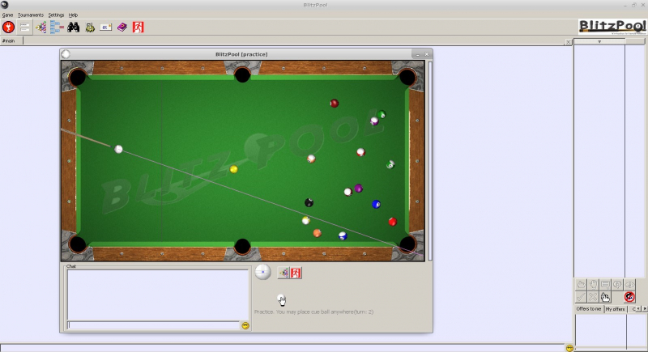648x352 pixels.
Task: Close the #main channel tab with X
Action: pyautogui.click(x=569, y=42)
